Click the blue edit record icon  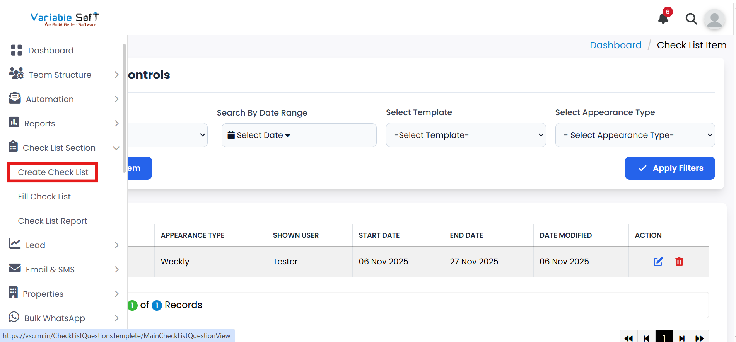point(658,262)
